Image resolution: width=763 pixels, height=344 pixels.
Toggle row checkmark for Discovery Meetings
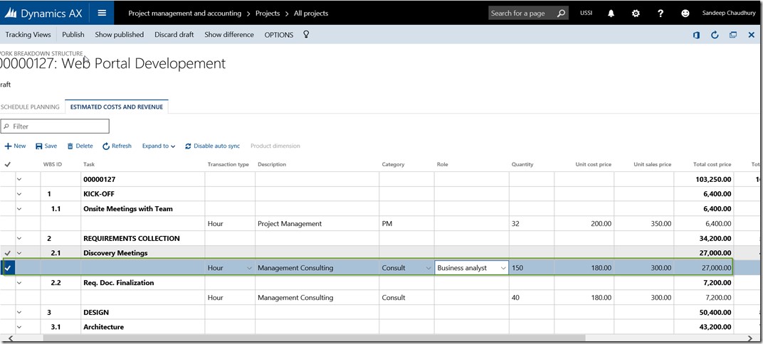click(8, 253)
